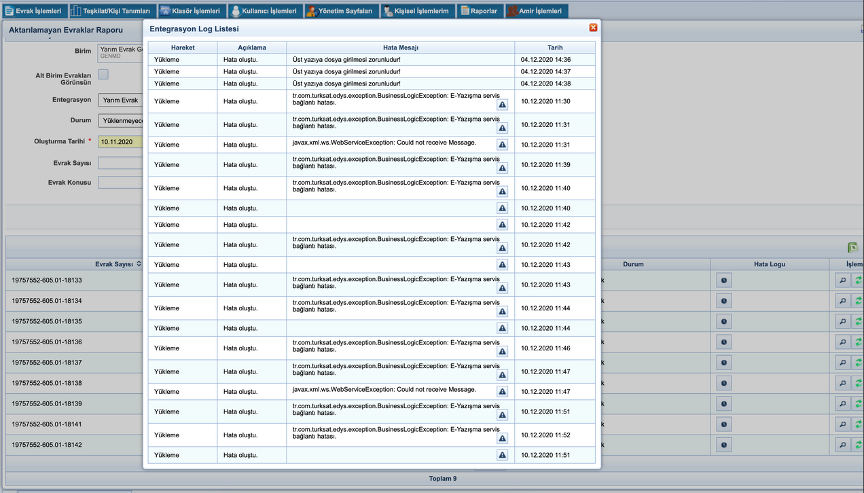
Task: Open error log clock for 19757552-605.01-18138
Action: click(x=724, y=384)
